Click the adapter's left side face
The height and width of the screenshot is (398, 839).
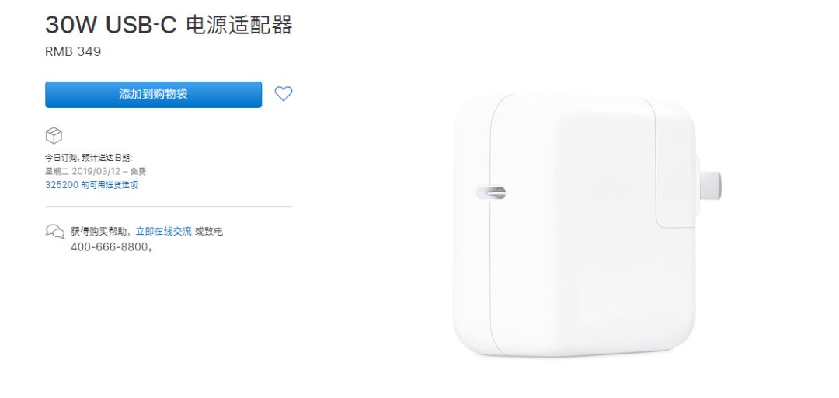(x=472, y=225)
